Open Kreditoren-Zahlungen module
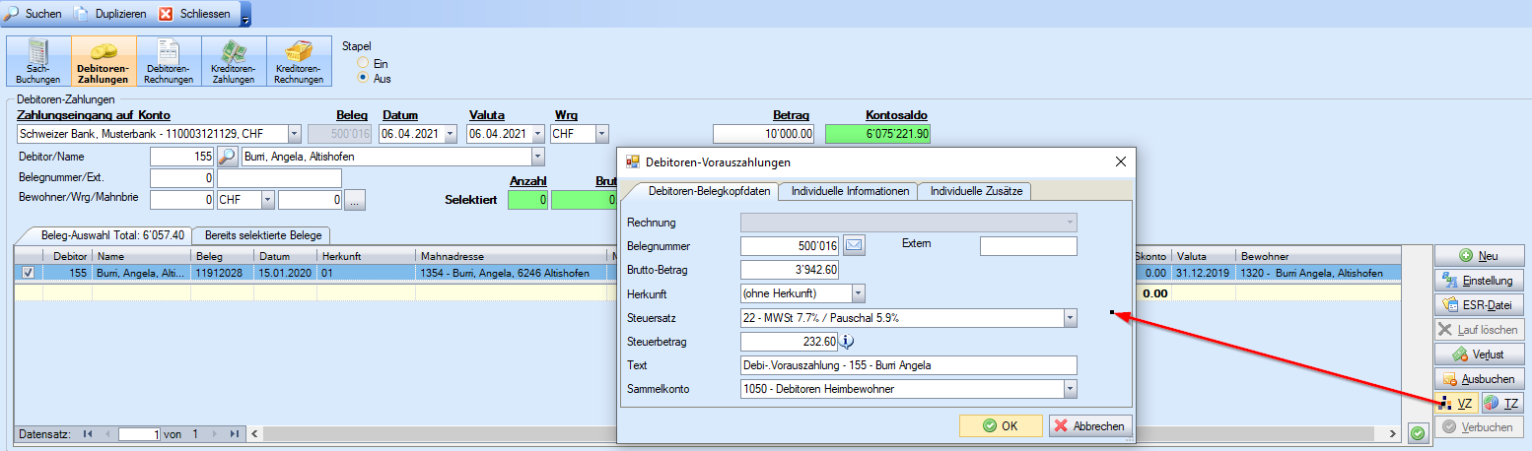1532x451 pixels. 234,62
